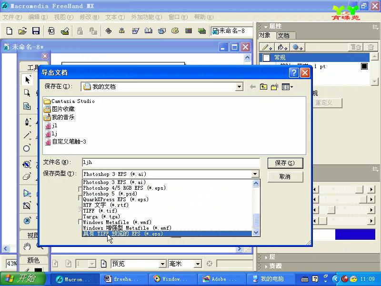The image size is (381, 286).
Task: Select Targa (*.tga) format option
Action: [x=167, y=216]
